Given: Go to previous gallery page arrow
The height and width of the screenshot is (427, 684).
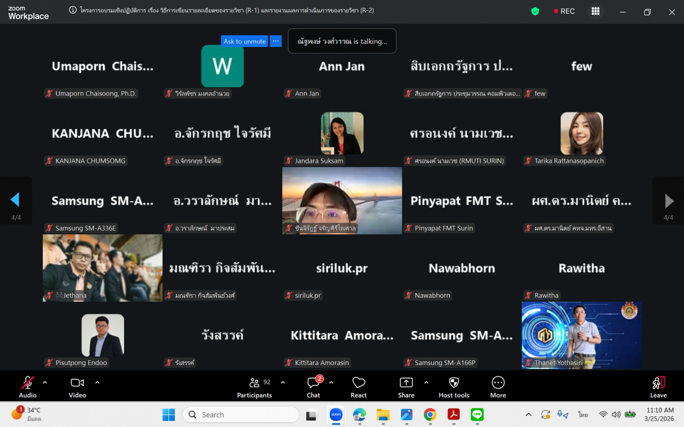Looking at the screenshot, I should [x=15, y=200].
